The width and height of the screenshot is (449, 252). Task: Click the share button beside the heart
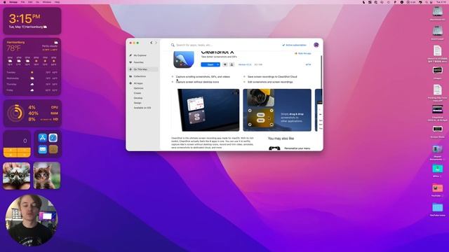point(232,64)
